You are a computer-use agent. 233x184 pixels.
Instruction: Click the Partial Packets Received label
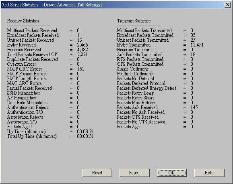(29, 88)
